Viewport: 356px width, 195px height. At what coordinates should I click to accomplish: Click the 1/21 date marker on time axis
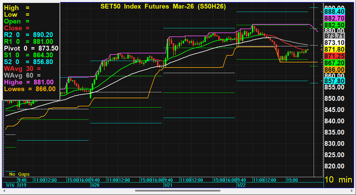[168, 185]
